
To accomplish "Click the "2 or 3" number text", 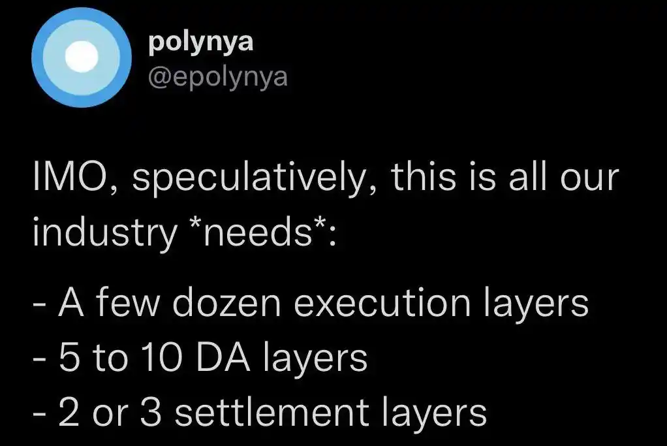I will click(x=109, y=413).
